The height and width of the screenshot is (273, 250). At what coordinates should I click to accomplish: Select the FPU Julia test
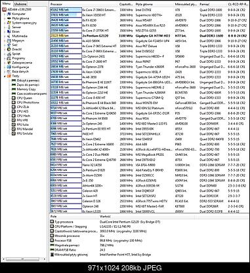(x=23, y=124)
